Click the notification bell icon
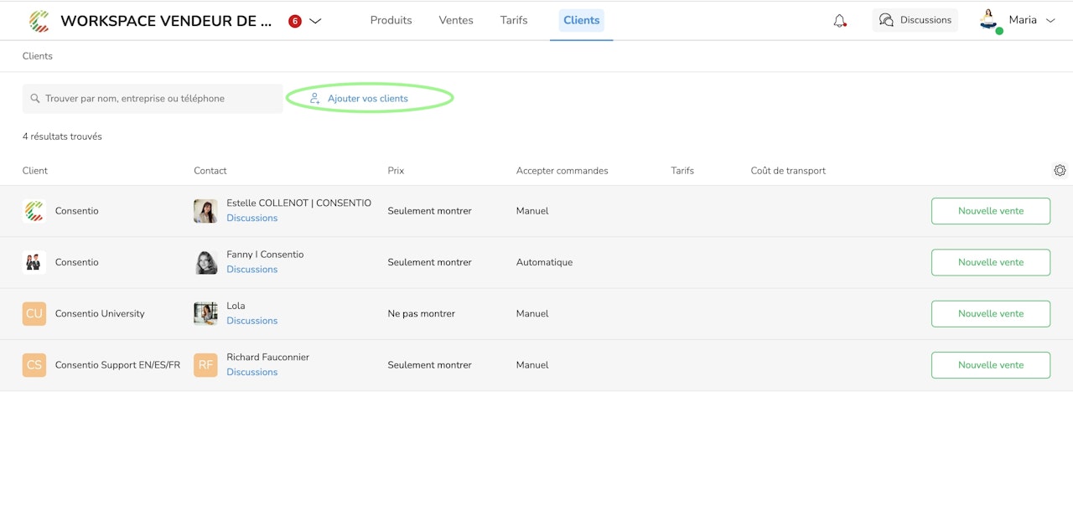The width and height of the screenshot is (1073, 510). pos(839,21)
